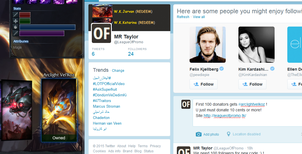Open the MR Taylor profile name
This screenshot has width=302, height=154.
126,37
